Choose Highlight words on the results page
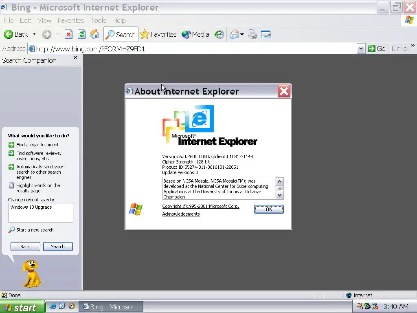417x313 pixels. [x=38, y=188]
